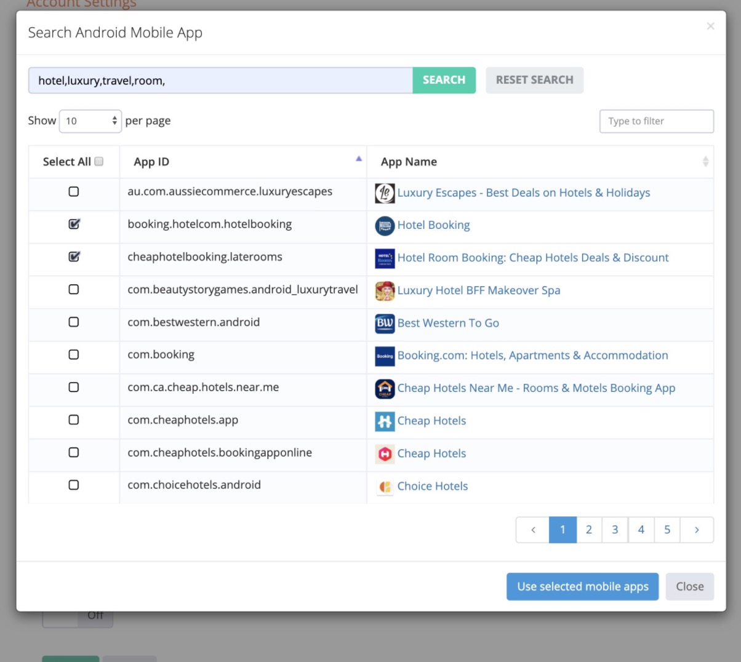This screenshot has height=662, width=741.
Task: Go to page 2 of results
Action: coord(589,530)
